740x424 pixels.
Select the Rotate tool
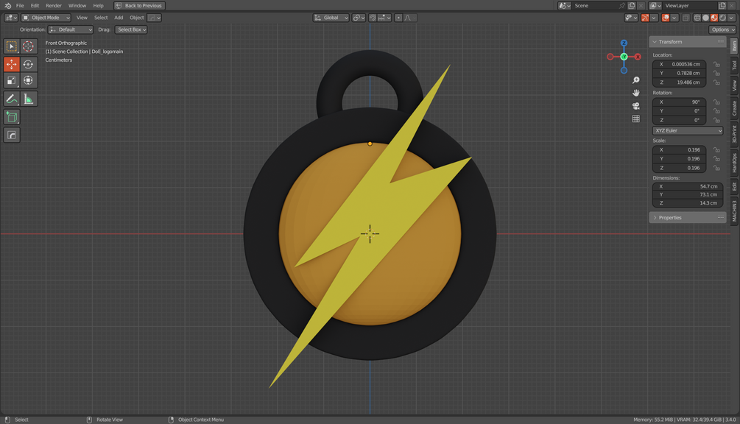(x=28, y=64)
